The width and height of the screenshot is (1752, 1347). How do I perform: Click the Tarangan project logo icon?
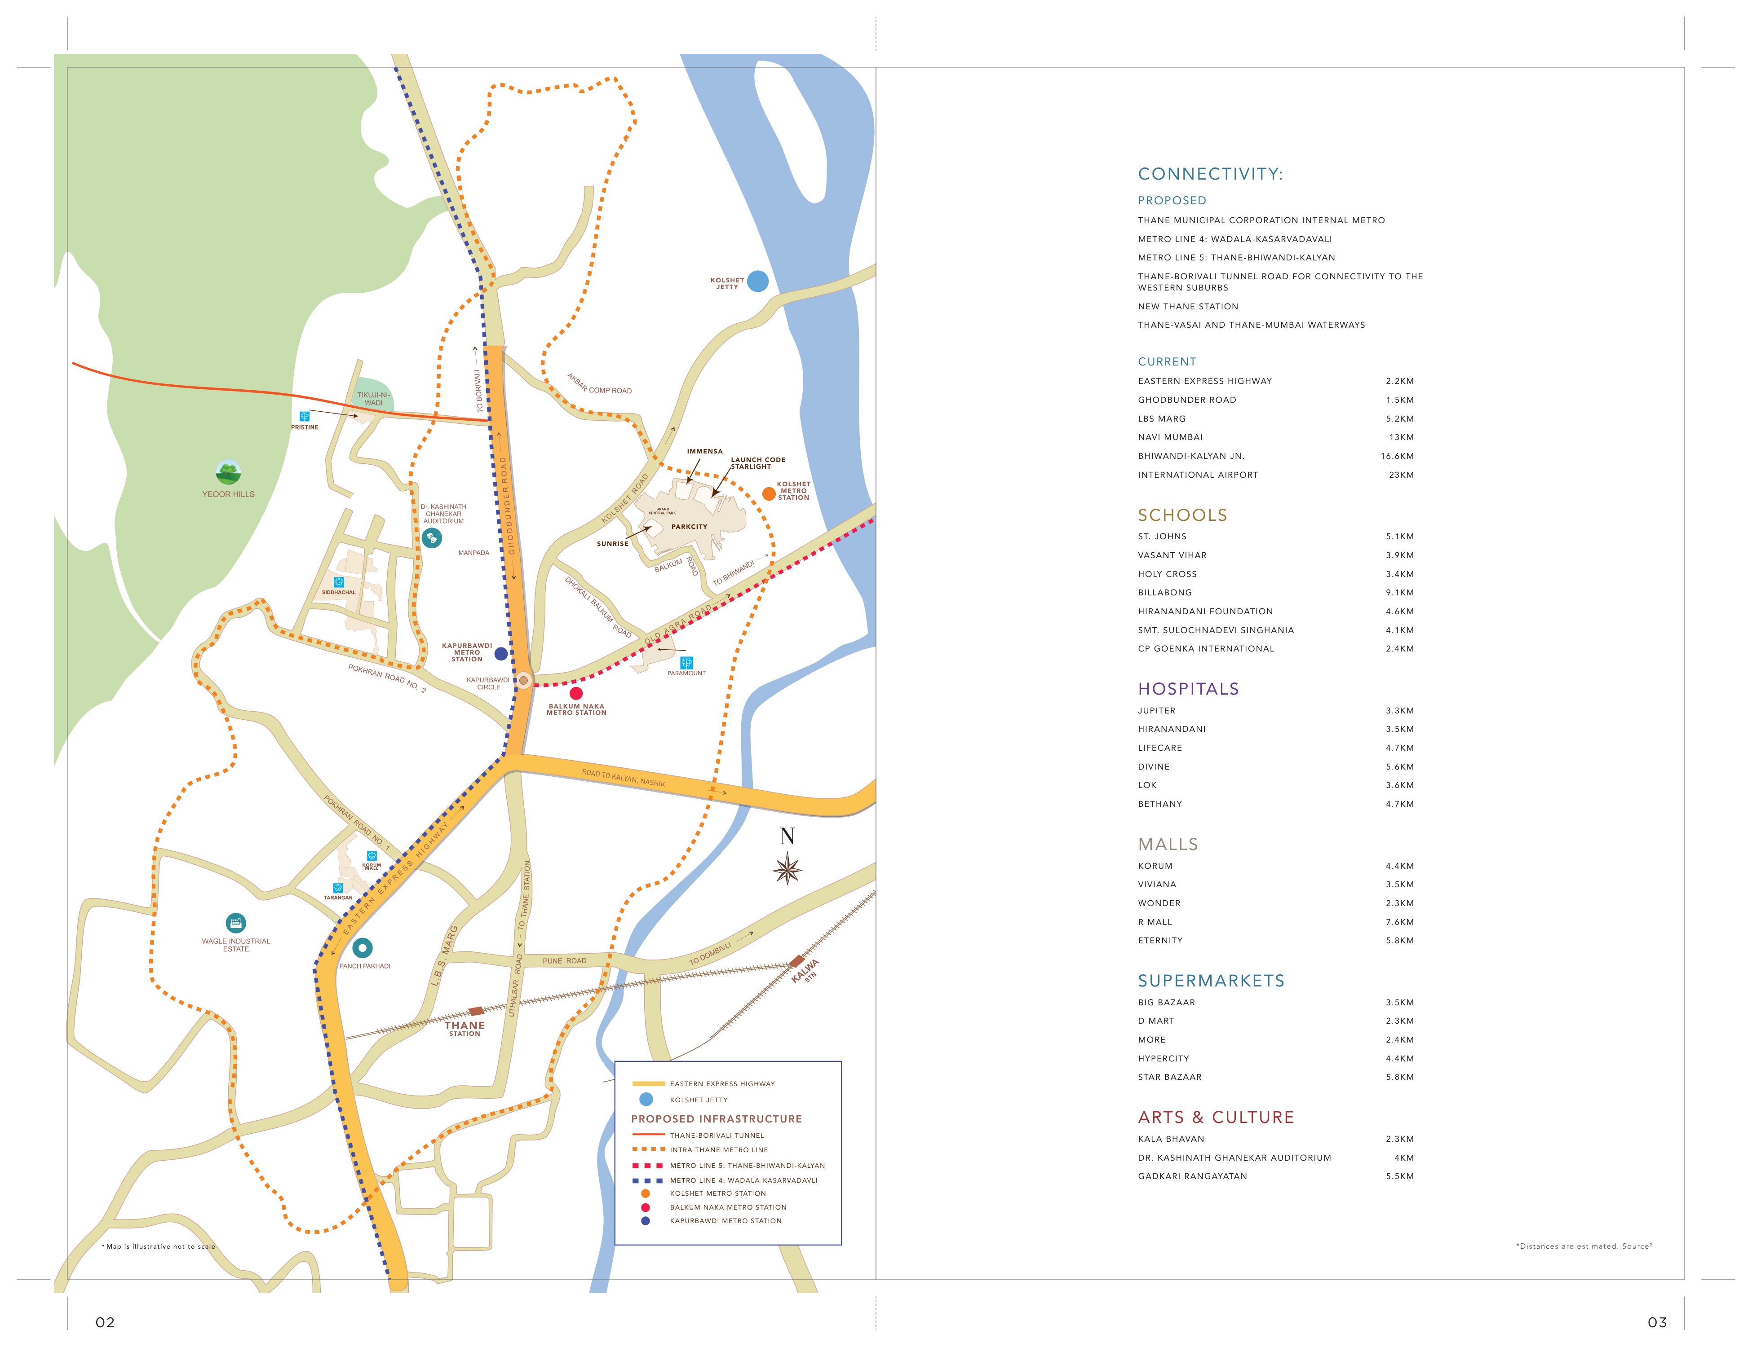[339, 889]
